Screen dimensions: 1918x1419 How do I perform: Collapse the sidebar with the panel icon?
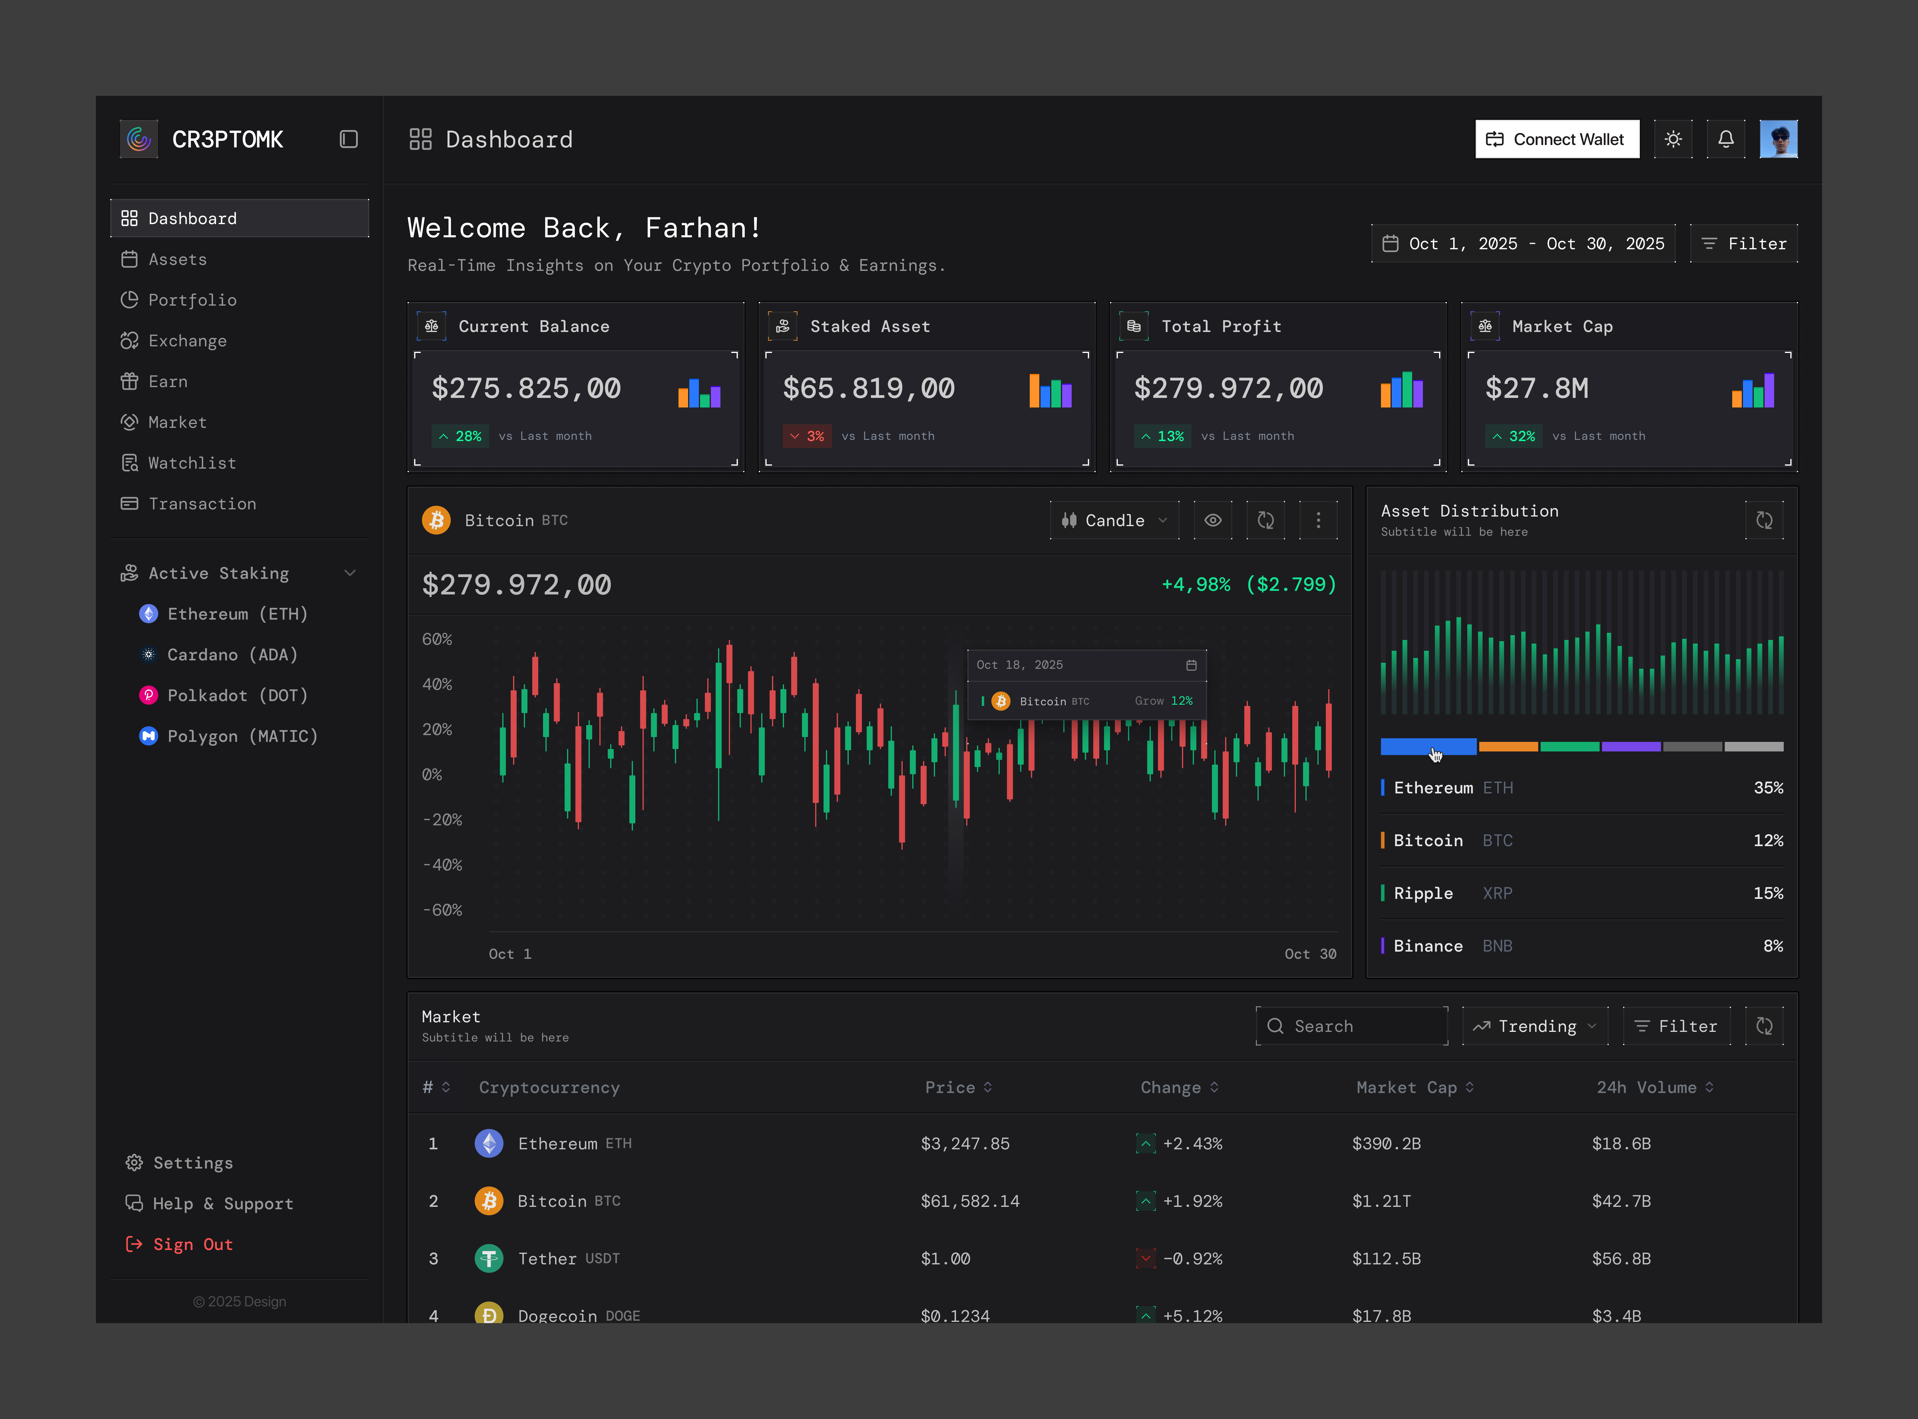[x=349, y=139]
